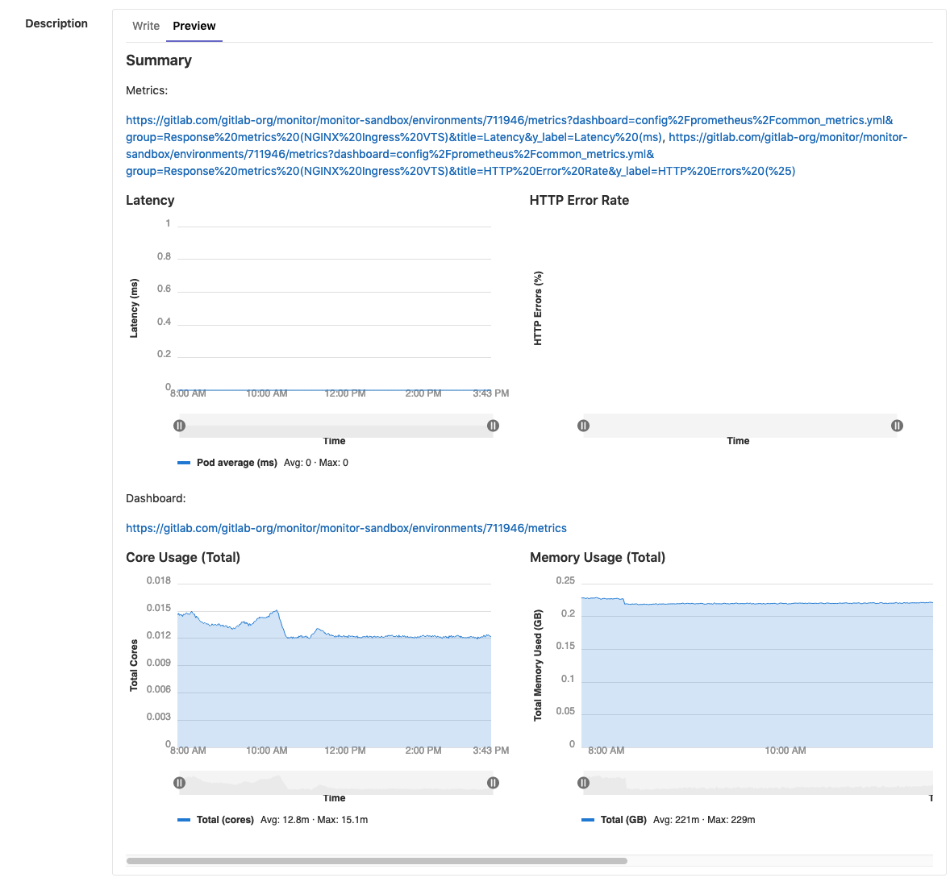Click the Description field label
Viewport: 950px width, 886px height.
(56, 23)
